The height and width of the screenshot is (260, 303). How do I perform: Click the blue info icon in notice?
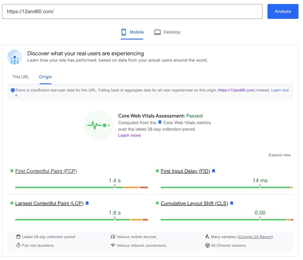[x=13, y=90]
